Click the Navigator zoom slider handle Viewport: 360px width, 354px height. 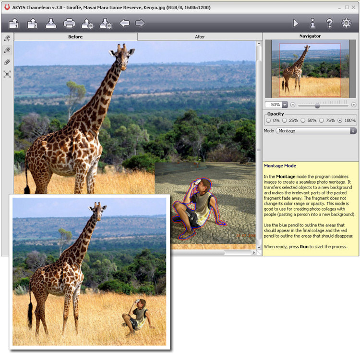click(x=317, y=105)
